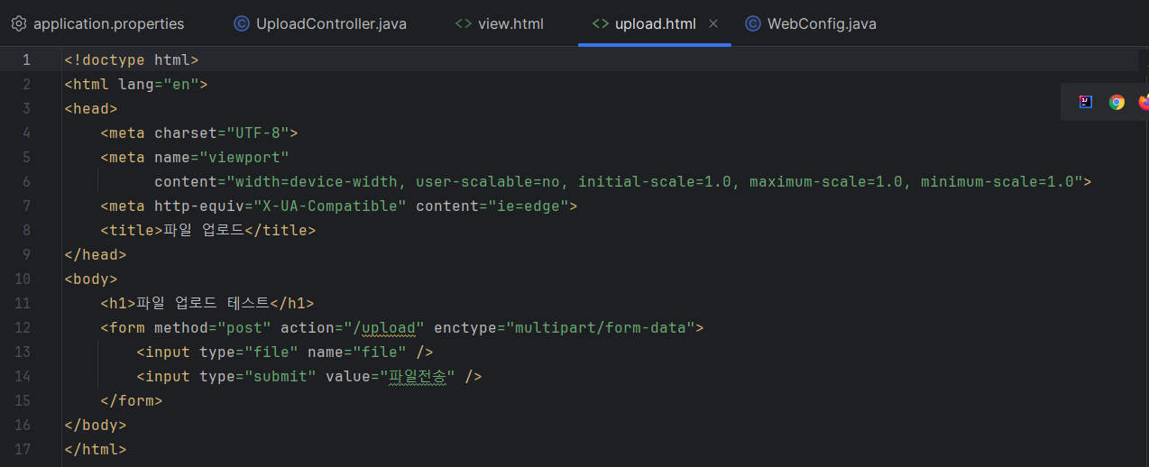Click the opening <body> tag

tap(91, 279)
